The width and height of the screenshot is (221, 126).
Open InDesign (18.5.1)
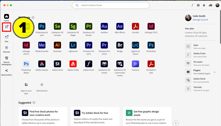(x=26, y=45)
